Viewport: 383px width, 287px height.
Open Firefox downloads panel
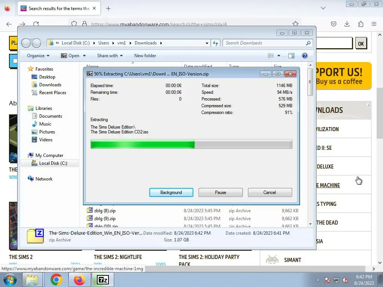[x=347, y=24]
